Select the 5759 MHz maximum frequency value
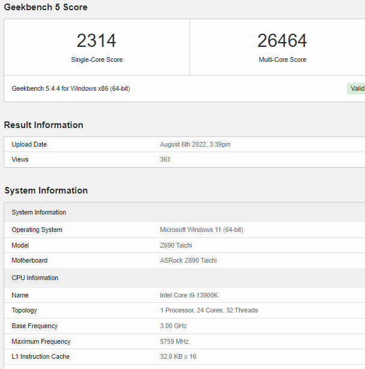The width and height of the screenshot is (365, 369). [174, 341]
